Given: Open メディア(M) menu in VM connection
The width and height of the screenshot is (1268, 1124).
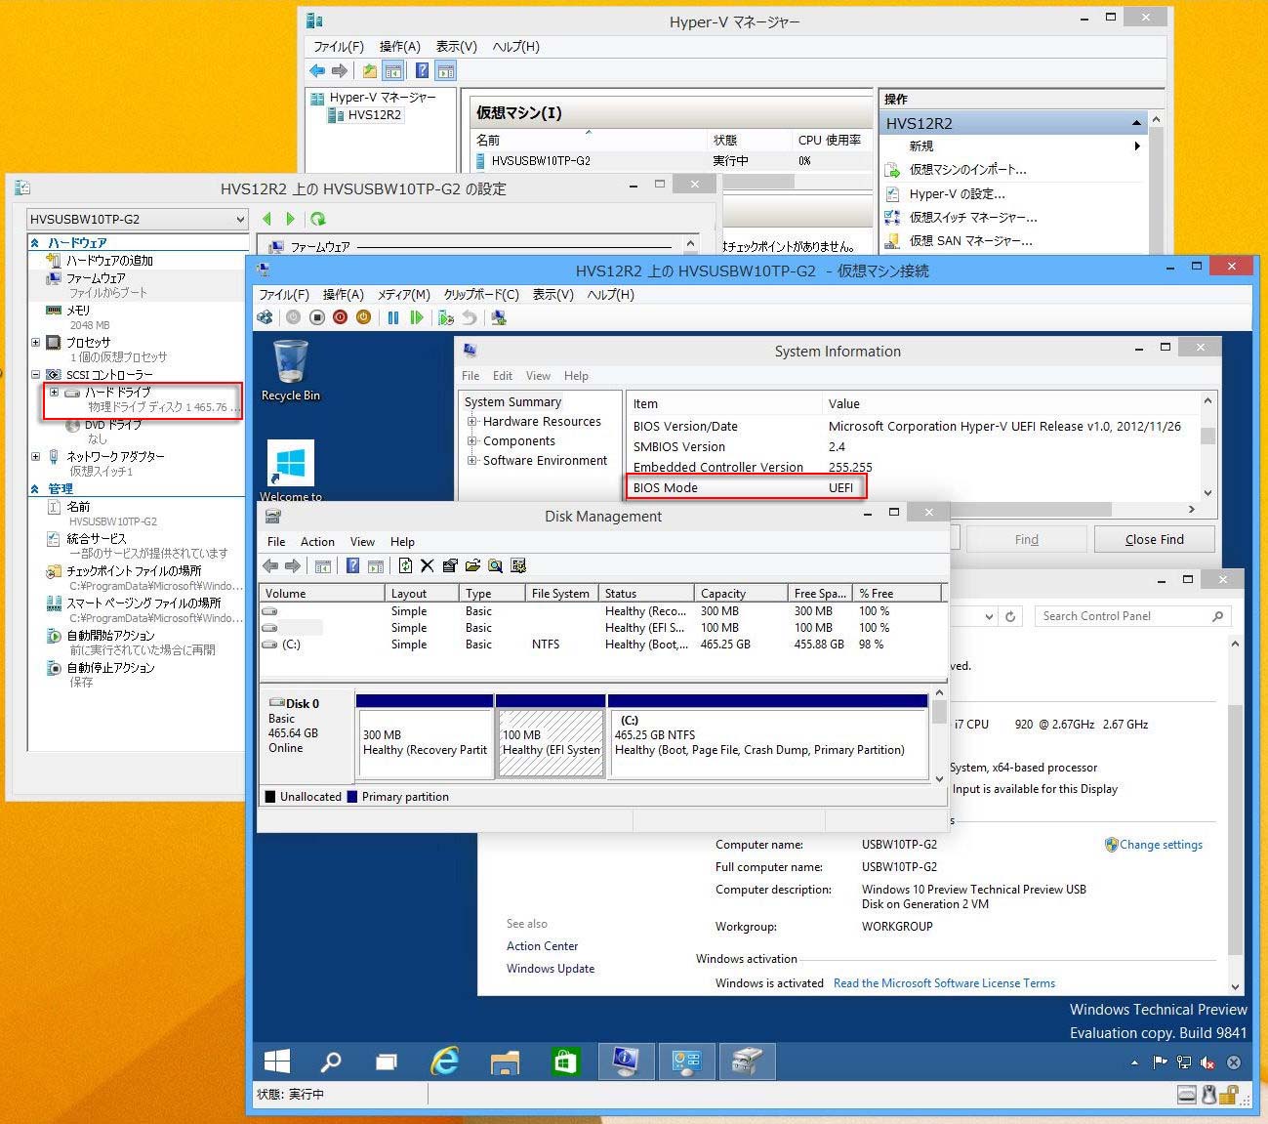Looking at the screenshot, I should coord(404,294).
